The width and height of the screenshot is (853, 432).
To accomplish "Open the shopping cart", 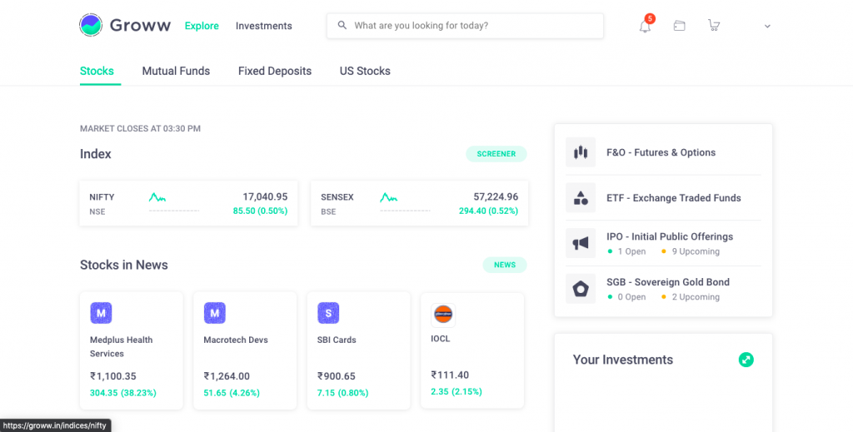I will click(x=714, y=26).
